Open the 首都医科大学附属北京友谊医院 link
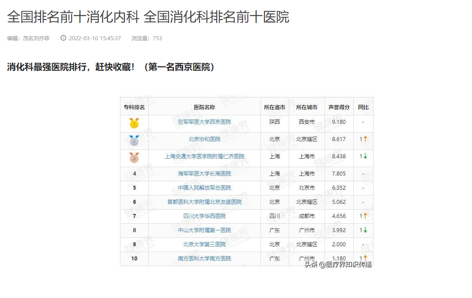Screen dimensions: 472x298 (x=204, y=202)
